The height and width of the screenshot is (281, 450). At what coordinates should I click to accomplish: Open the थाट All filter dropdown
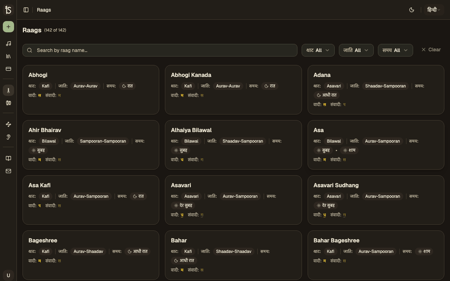pos(318,50)
